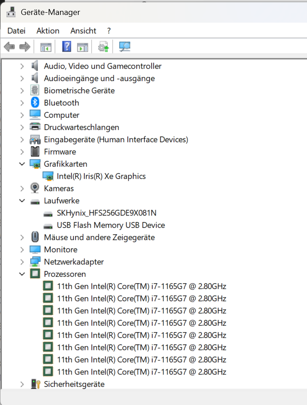Expand the Computer category
Viewport: 307px width, 405px height.
pyautogui.click(x=22, y=115)
